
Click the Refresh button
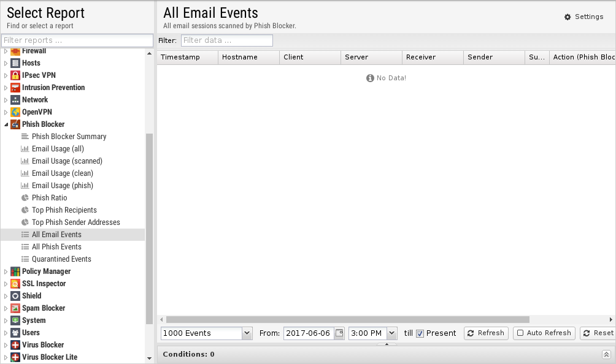(x=486, y=333)
